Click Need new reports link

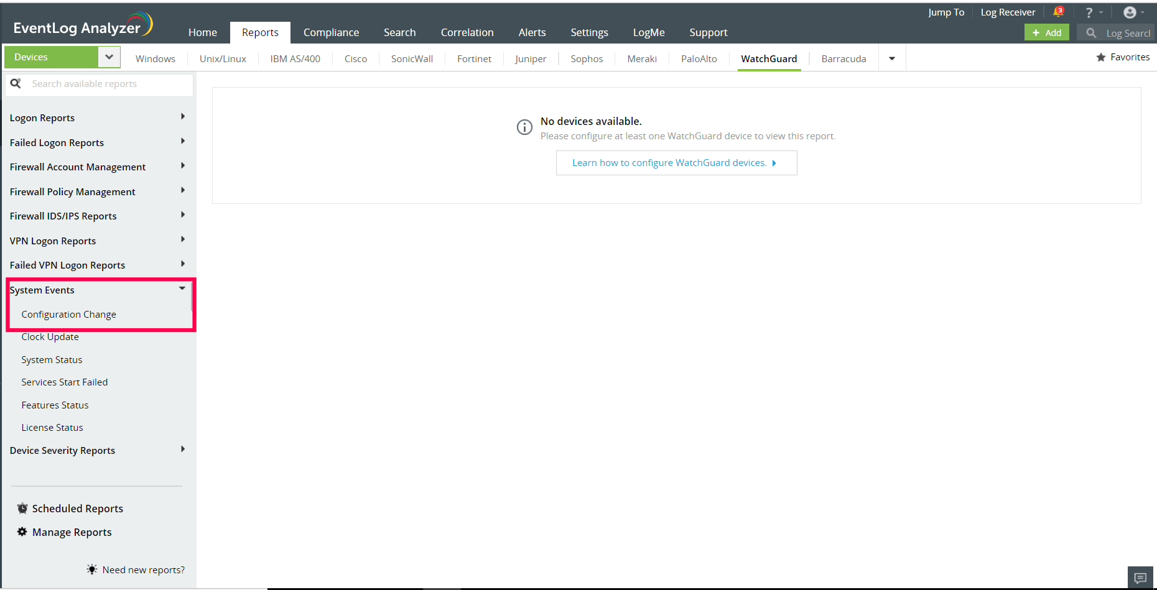click(x=144, y=570)
